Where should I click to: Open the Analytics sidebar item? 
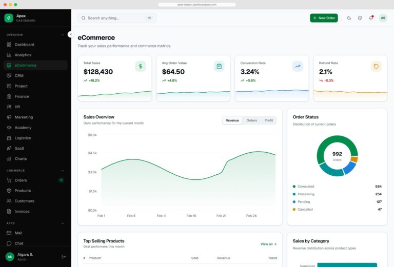[x=35, y=55]
